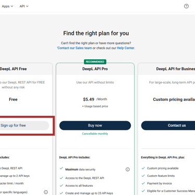
Task: Click checkmark beside Custom feature limits
Action: pyautogui.click(x=143, y=176)
